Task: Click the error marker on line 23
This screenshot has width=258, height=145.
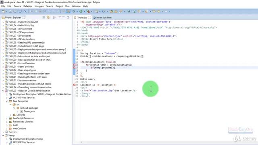Action: coord(74,85)
